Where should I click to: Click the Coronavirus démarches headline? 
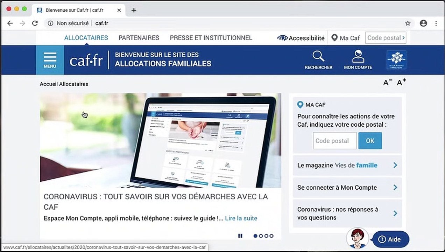coord(156,202)
